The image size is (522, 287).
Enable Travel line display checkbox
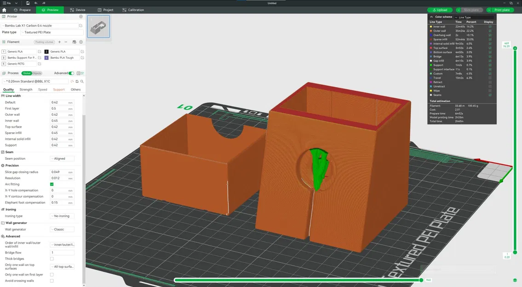click(490, 78)
